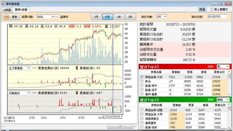Click the 晶豪科 stock name label
The width and height of the screenshot is (233, 131).
pos(64,17)
